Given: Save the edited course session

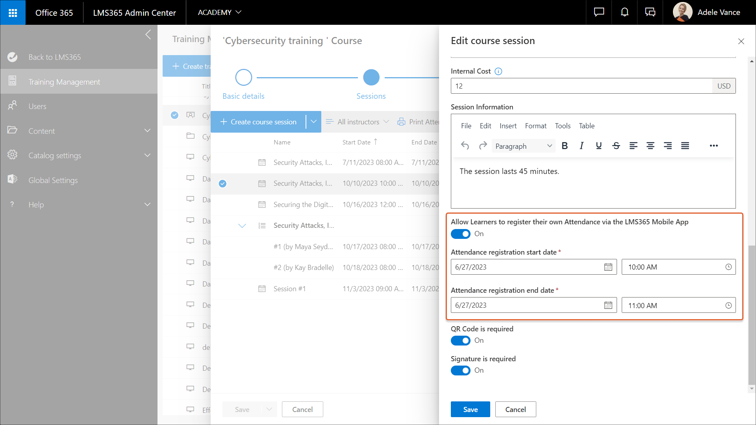Looking at the screenshot, I should [x=470, y=409].
